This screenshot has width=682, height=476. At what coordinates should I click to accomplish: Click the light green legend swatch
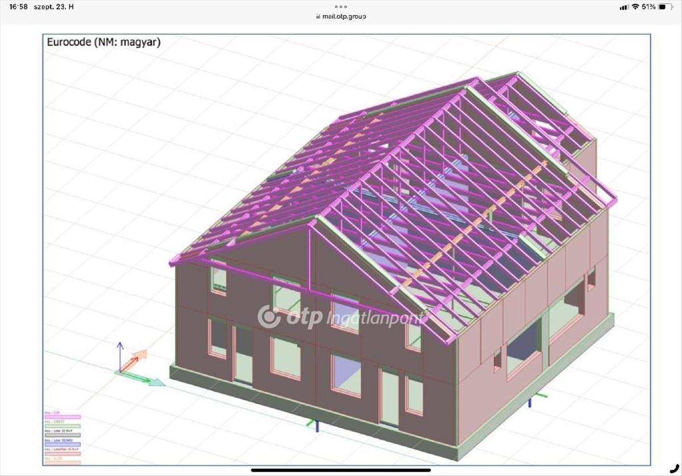click(63, 426)
